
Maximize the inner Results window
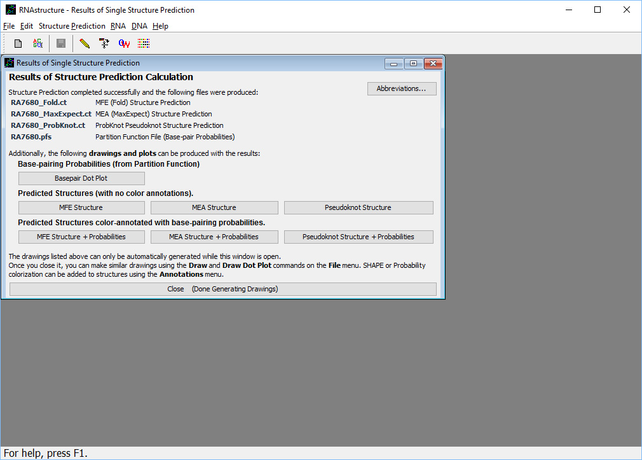coord(414,64)
